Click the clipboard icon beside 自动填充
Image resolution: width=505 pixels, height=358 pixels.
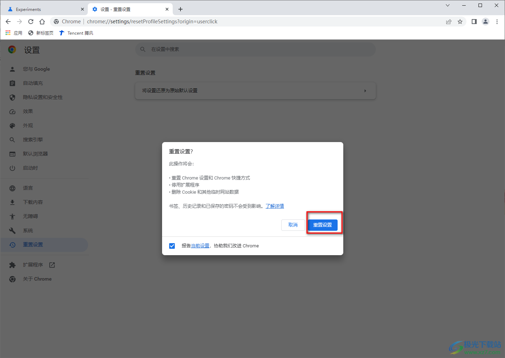coord(12,83)
